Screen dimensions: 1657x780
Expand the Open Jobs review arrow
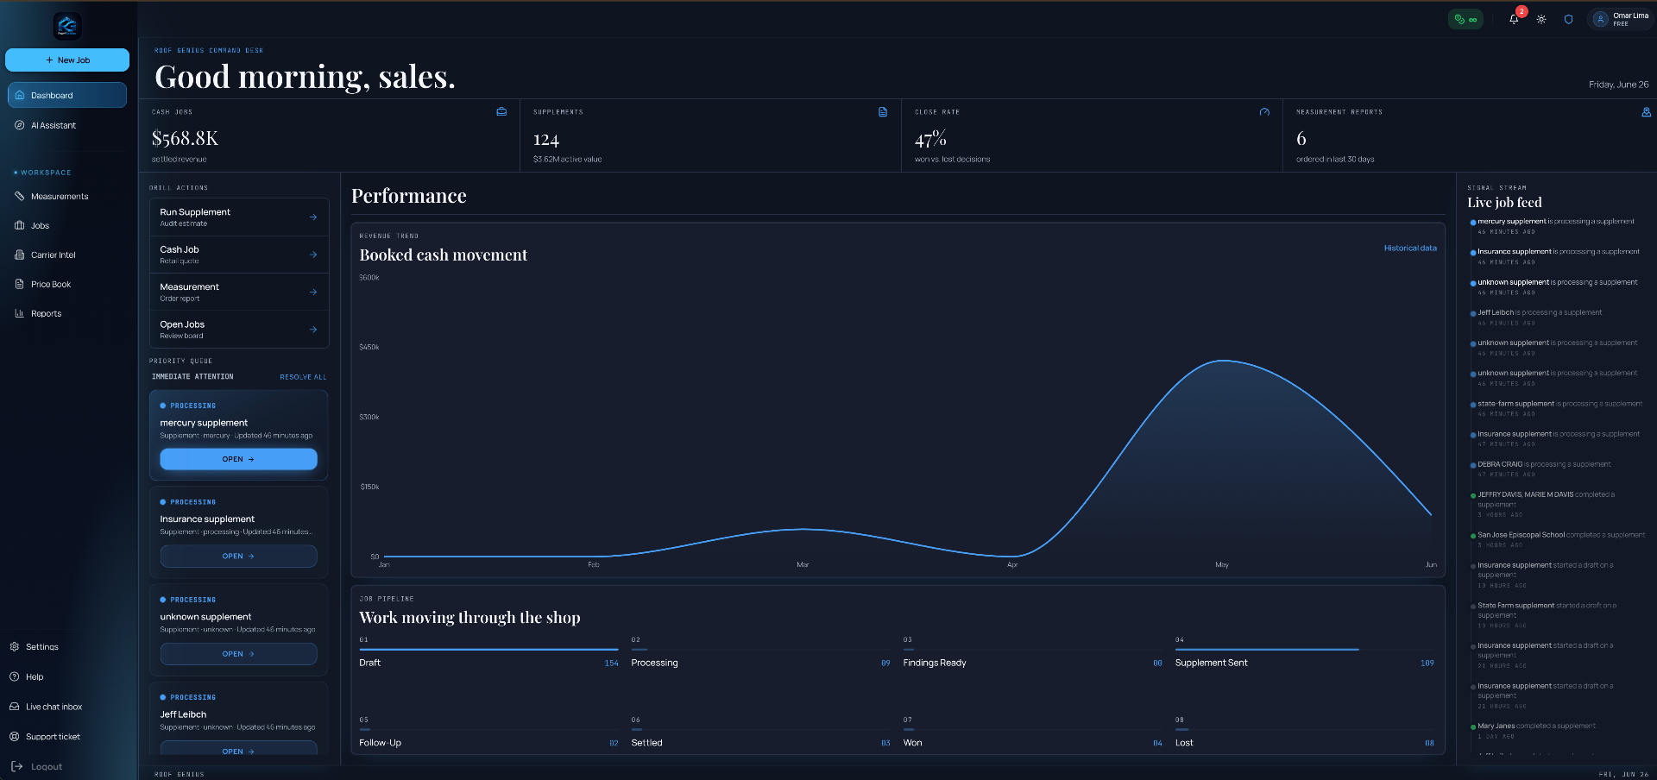(x=313, y=330)
